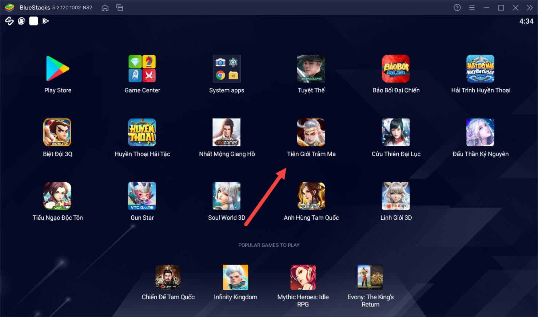
Task: Select Chiến Đế Tam Quốc popular game
Action: [168, 277]
